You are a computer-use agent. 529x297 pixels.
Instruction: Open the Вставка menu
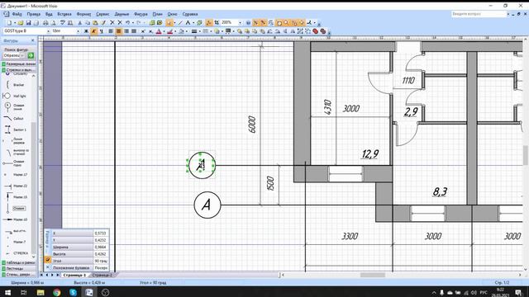(x=64, y=14)
